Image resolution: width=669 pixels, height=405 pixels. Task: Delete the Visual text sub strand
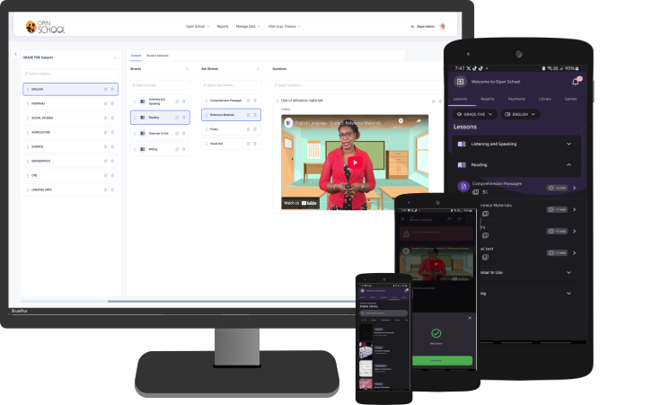[255, 144]
